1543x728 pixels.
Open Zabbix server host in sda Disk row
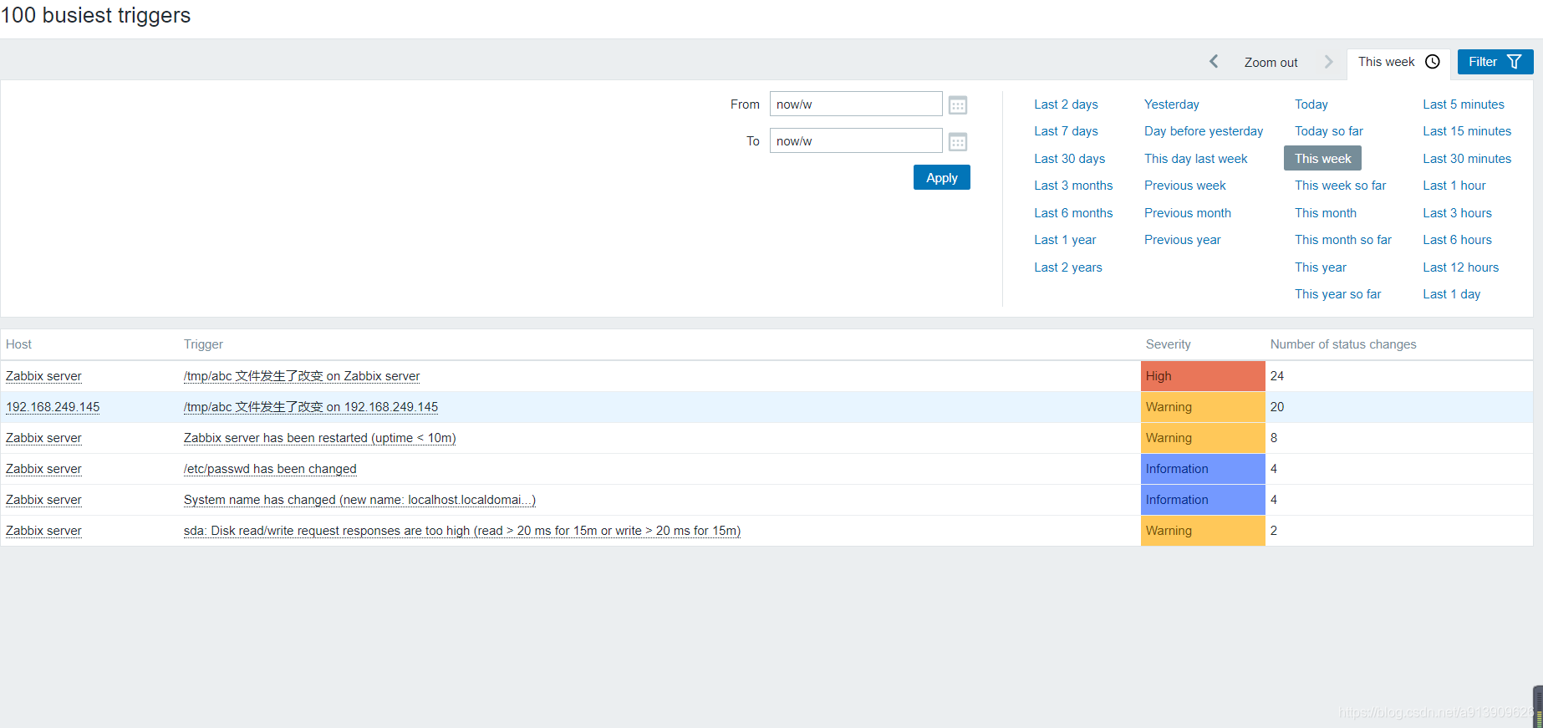pos(43,531)
